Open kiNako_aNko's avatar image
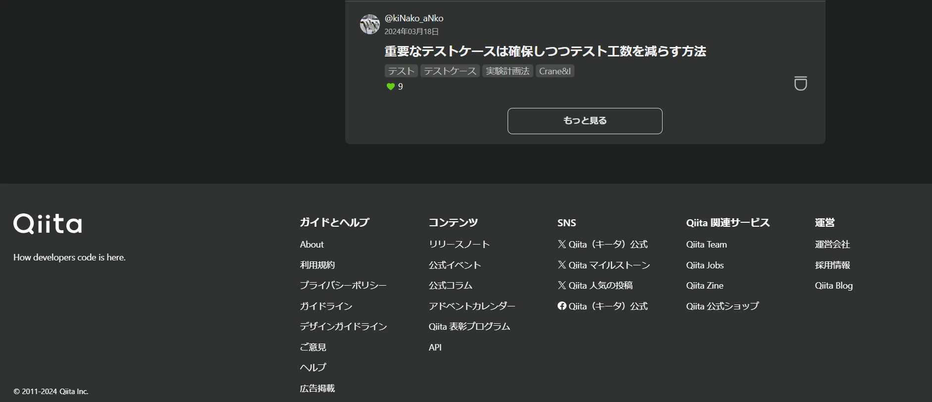932x402 pixels. click(x=369, y=24)
